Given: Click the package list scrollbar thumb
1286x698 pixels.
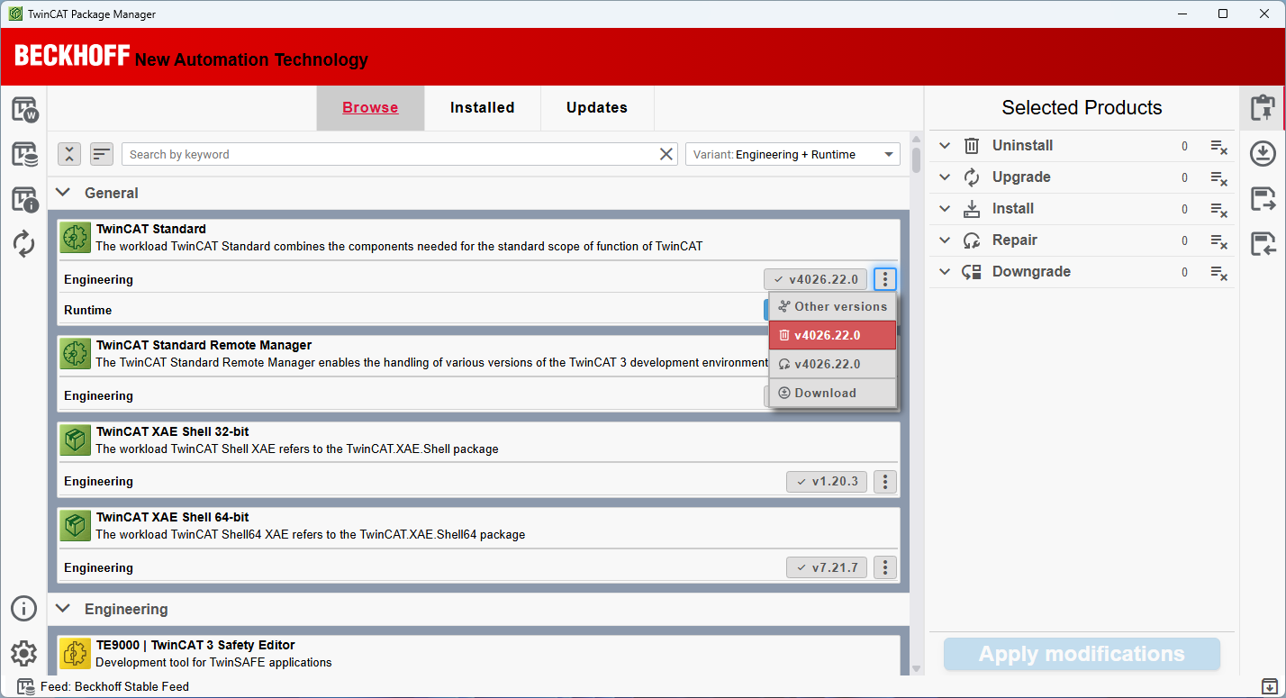Looking at the screenshot, I should tap(917, 159).
